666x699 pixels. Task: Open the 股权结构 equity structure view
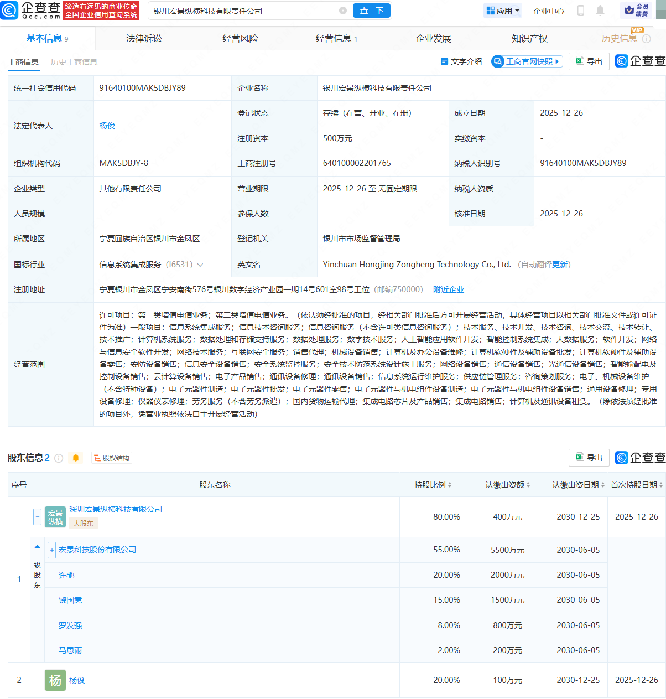[x=111, y=458]
